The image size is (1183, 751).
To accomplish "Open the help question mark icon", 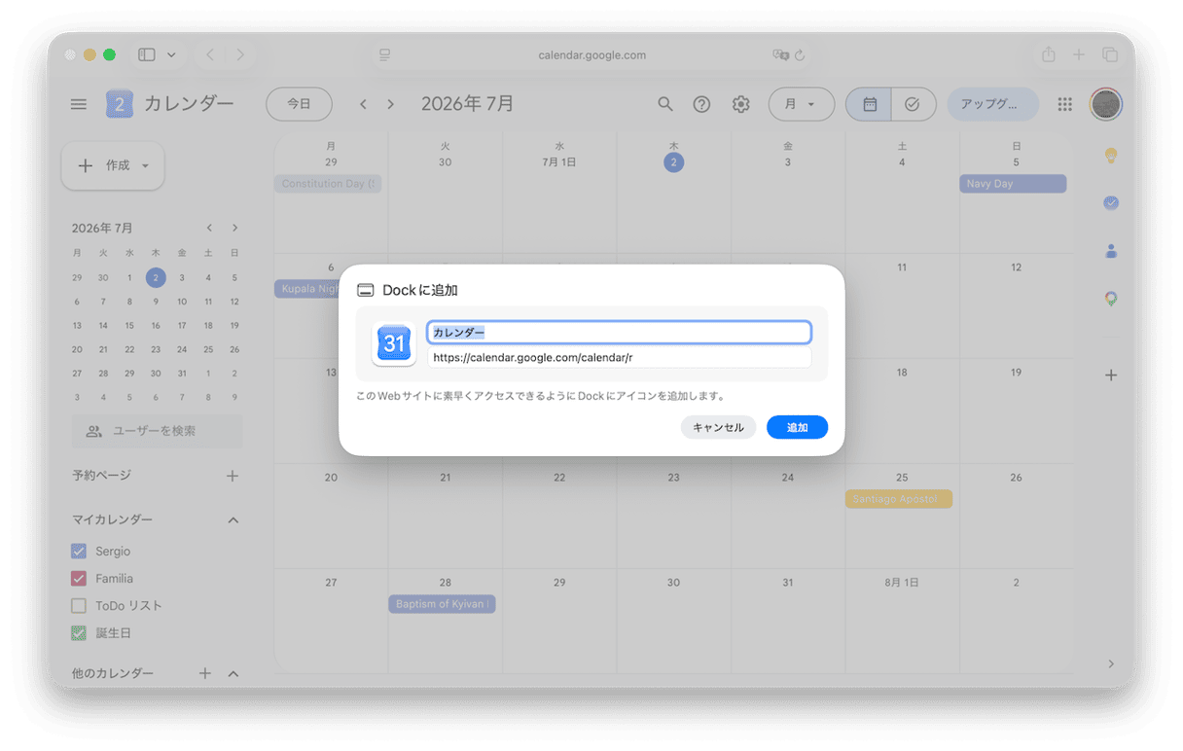I will [x=701, y=104].
